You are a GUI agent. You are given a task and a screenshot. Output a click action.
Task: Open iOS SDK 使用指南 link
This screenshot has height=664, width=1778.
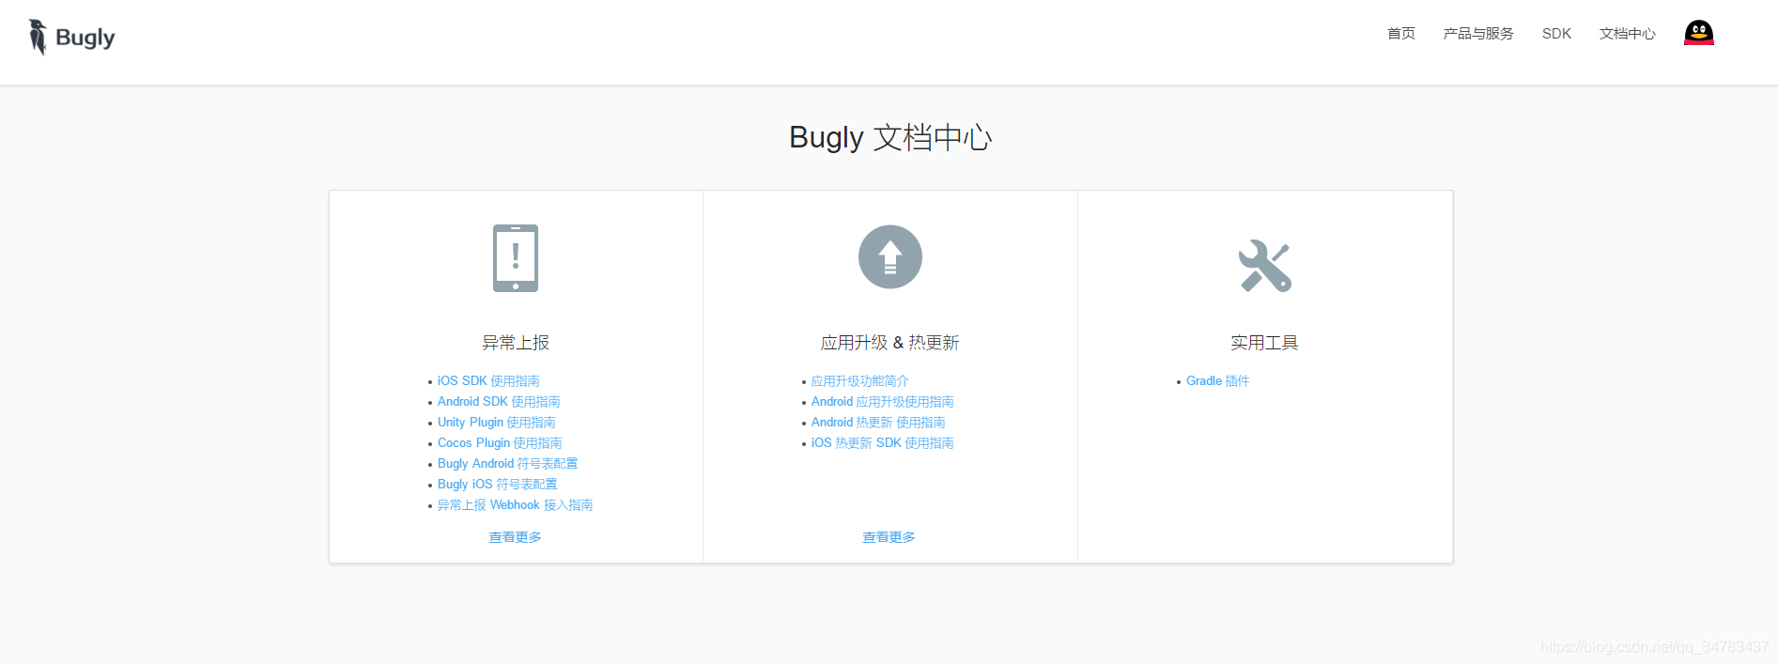click(x=488, y=381)
